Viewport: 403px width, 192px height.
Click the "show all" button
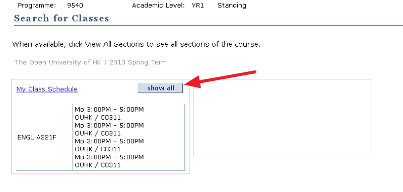pyautogui.click(x=160, y=88)
